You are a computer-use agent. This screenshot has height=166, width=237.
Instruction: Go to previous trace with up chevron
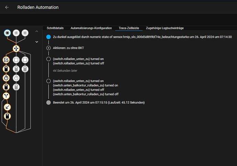click(x=37, y=32)
